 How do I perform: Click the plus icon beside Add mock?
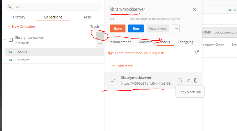[x=113, y=66]
